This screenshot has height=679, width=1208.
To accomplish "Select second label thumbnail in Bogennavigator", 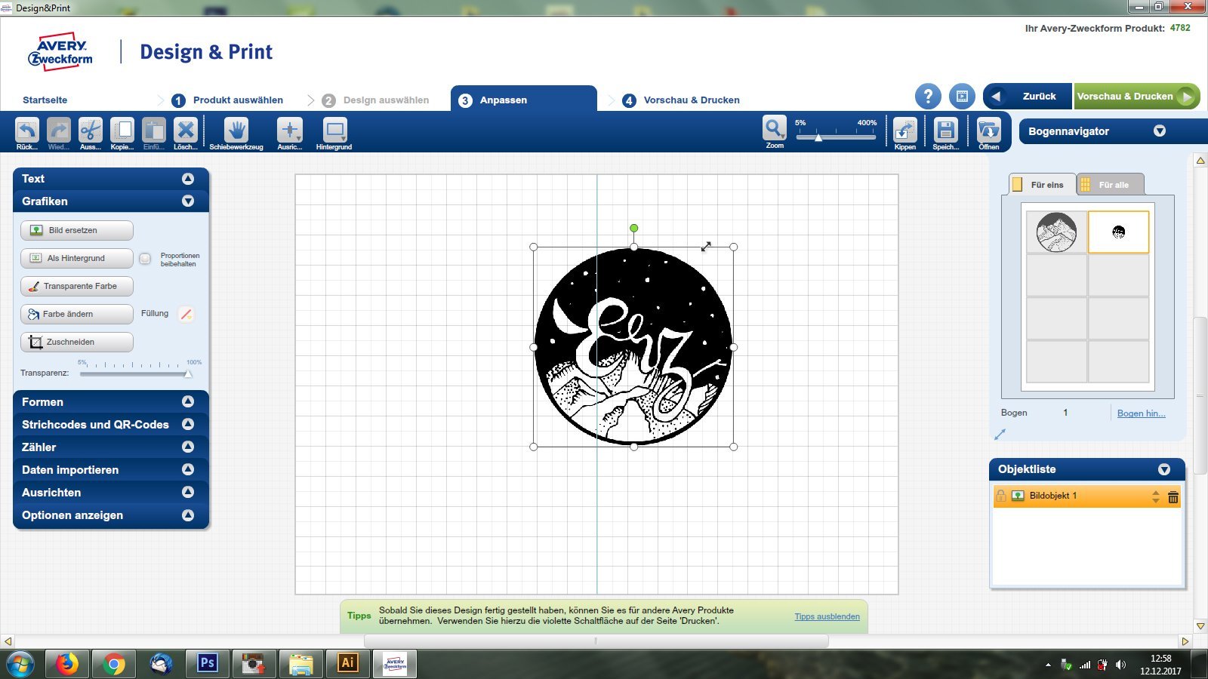I will click(1118, 232).
